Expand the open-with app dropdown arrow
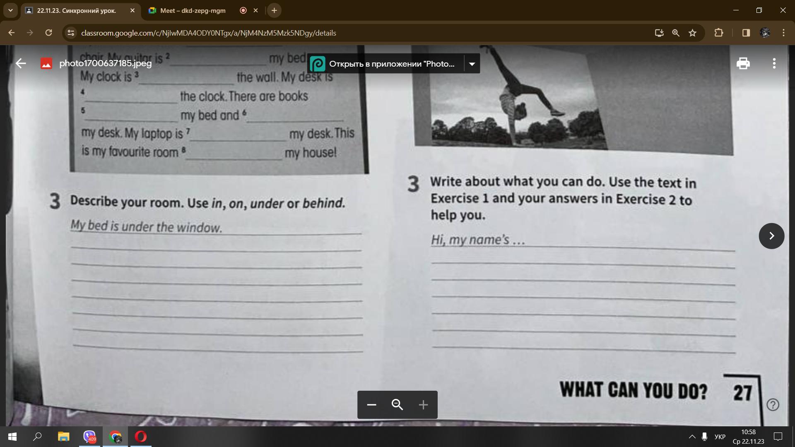 pos(472,64)
